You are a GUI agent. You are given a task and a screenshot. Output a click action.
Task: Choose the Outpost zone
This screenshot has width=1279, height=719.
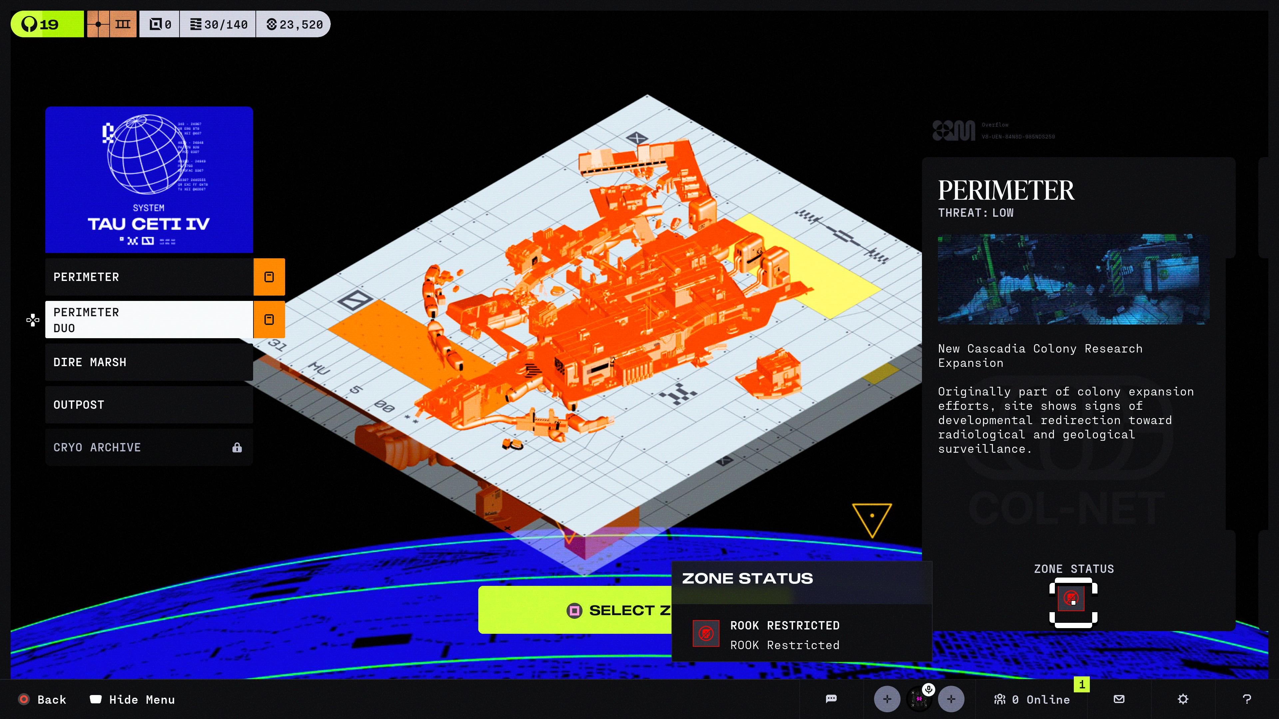[x=149, y=405]
